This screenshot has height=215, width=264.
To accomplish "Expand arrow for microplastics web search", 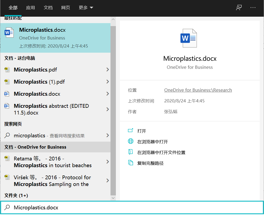I will click(108, 135).
